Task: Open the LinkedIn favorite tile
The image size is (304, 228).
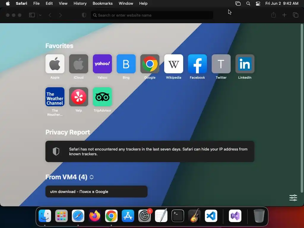Action: pyautogui.click(x=245, y=64)
